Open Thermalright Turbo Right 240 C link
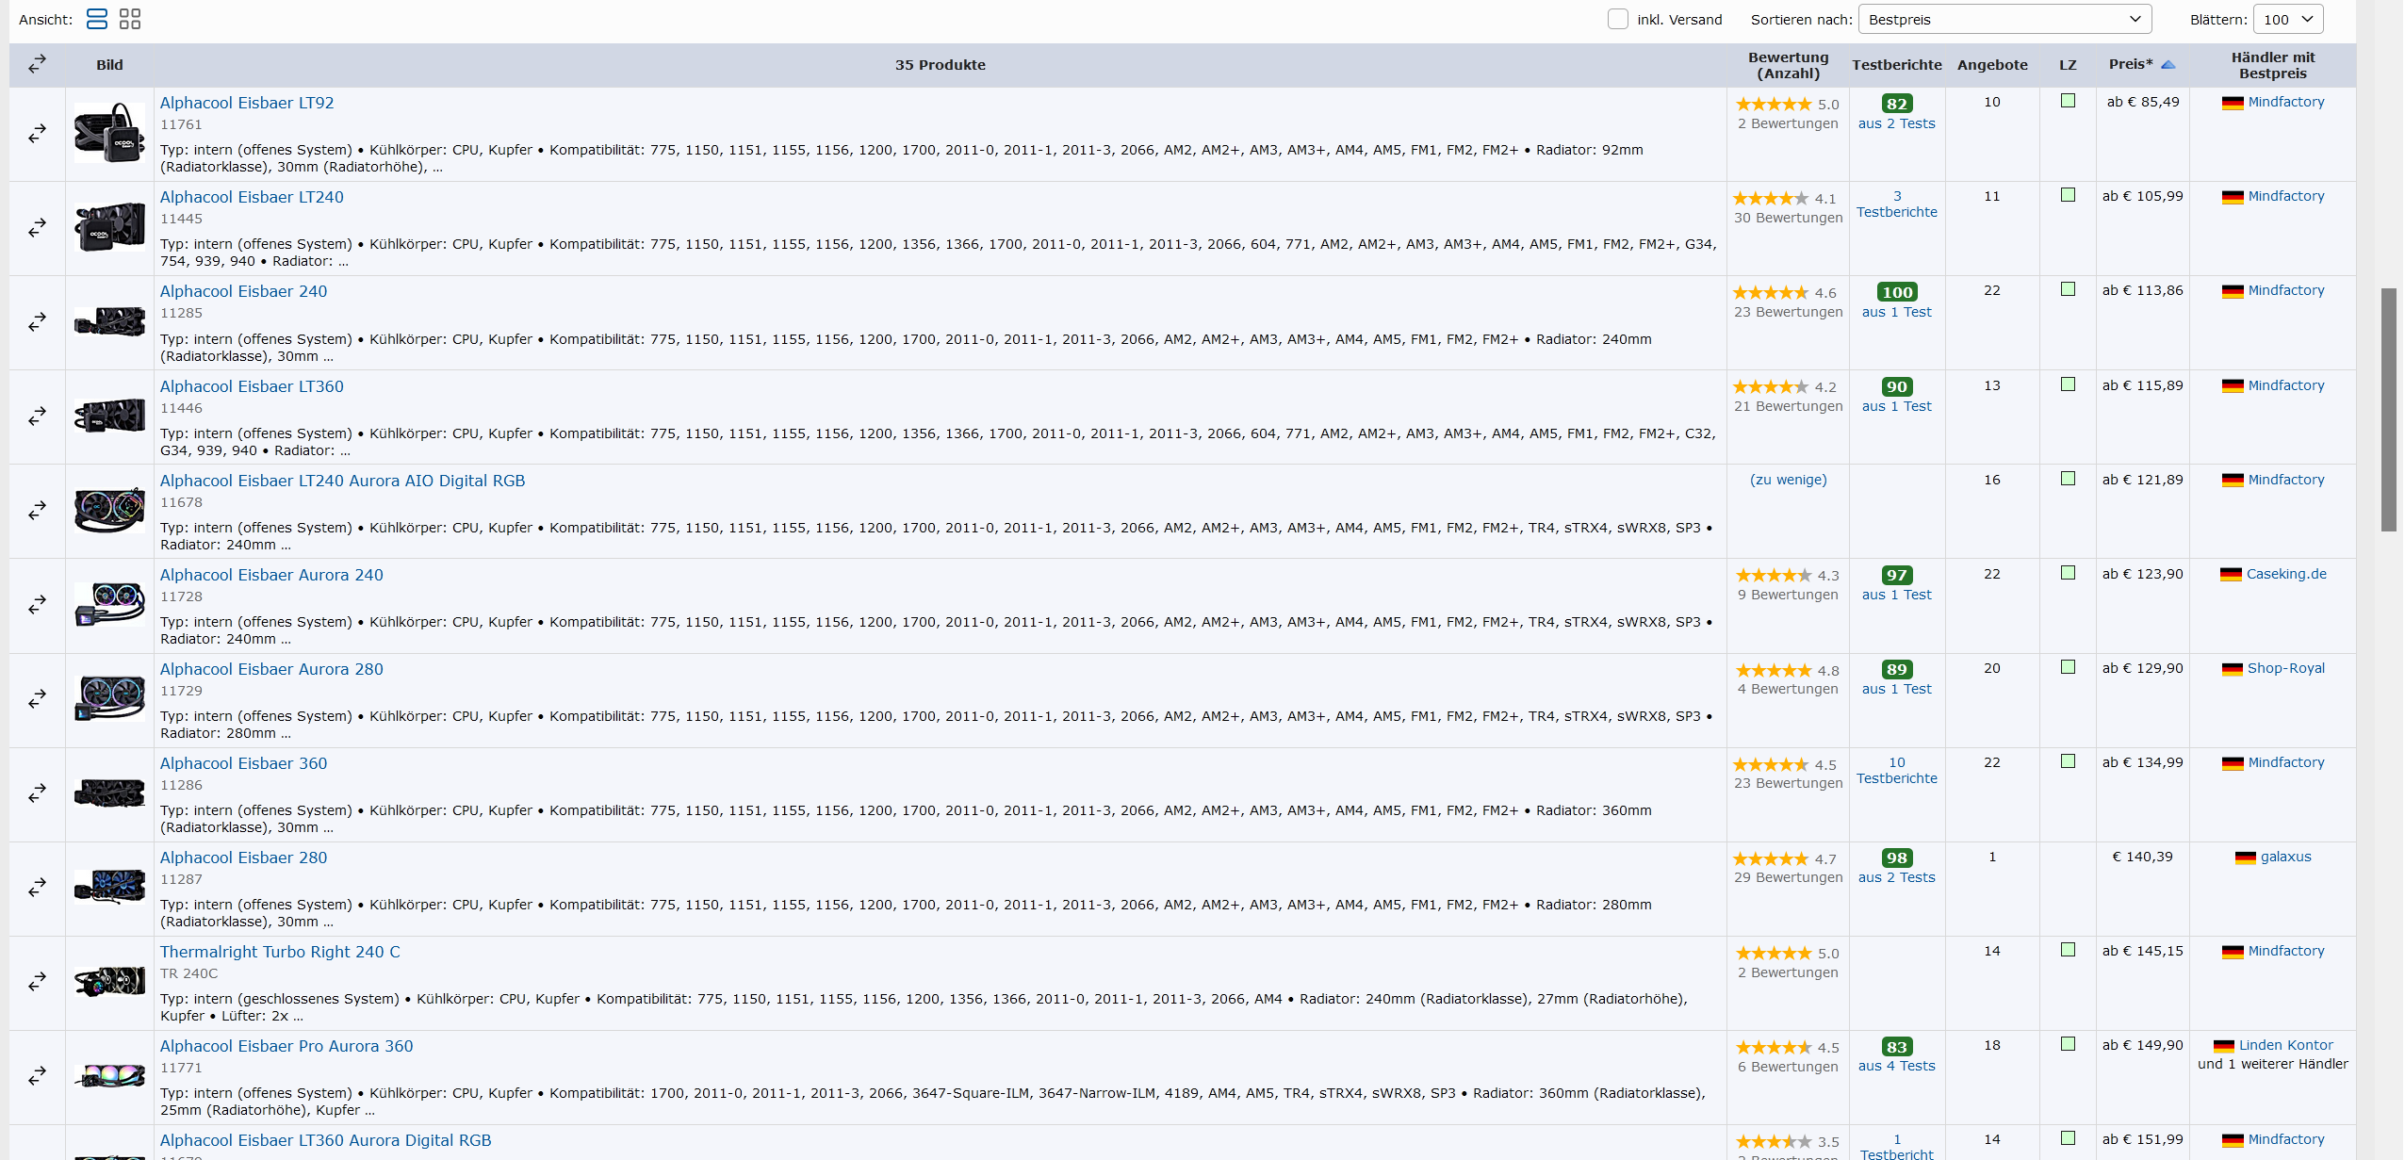 [280, 952]
